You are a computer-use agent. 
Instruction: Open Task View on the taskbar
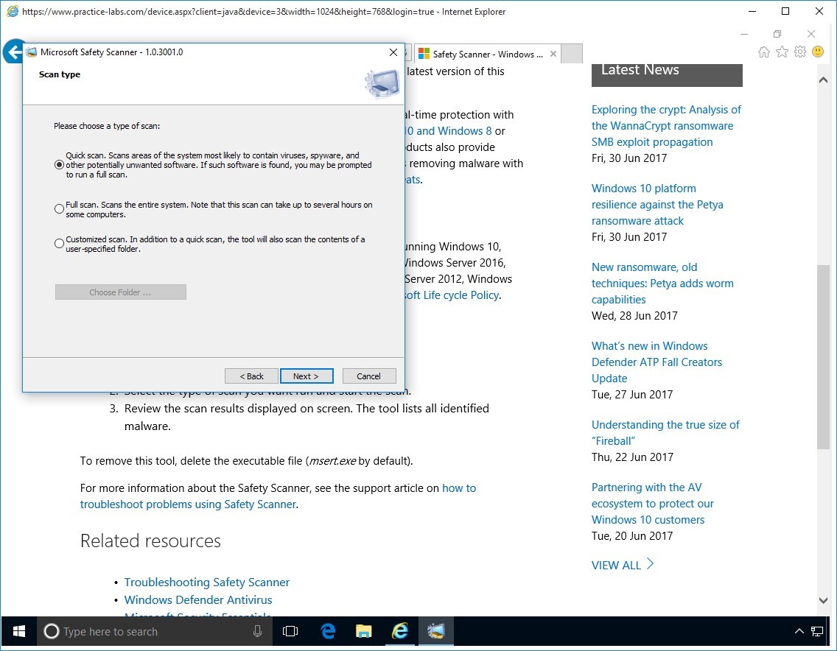(x=290, y=632)
